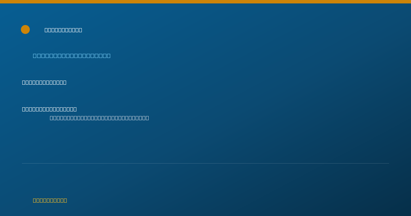
Task: Click first glyph of shorter bold heading
Action: tap(24, 82)
